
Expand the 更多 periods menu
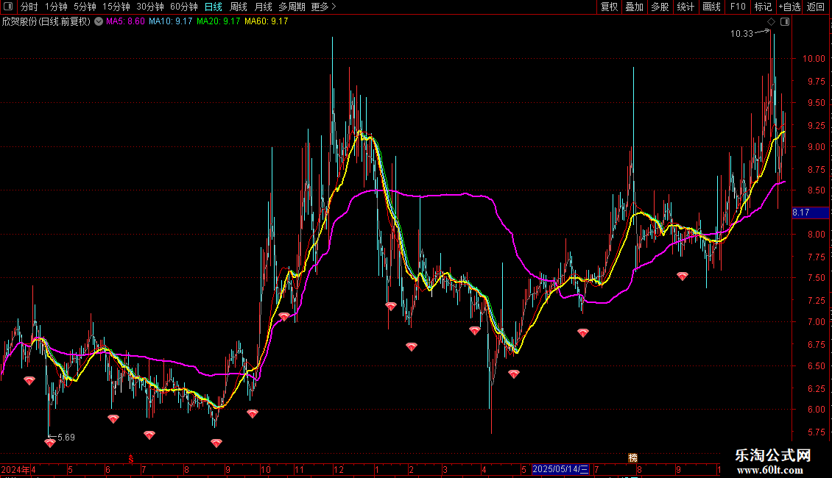click(x=323, y=7)
